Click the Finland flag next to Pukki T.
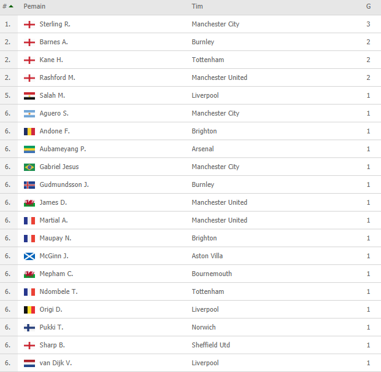The height and width of the screenshot is (372, 381). coord(29,328)
